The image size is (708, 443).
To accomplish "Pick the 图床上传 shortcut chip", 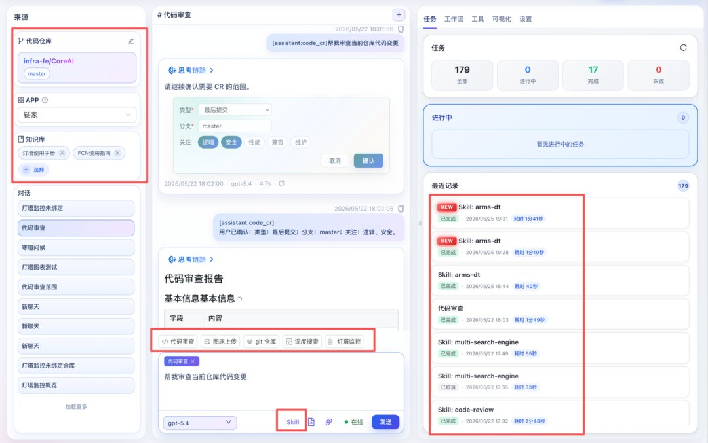I will pos(220,342).
